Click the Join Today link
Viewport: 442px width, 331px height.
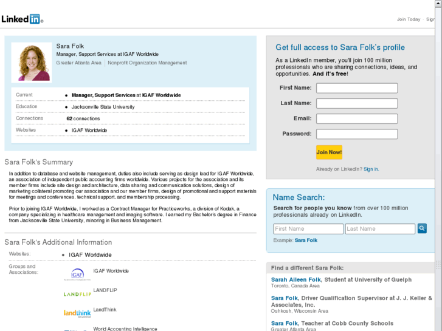[x=409, y=19]
